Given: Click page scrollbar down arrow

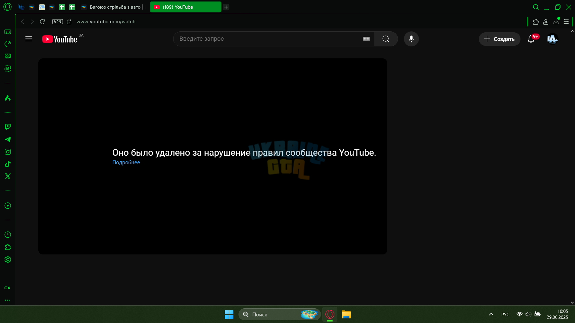Looking at the screenshot, I should pyautogui.click(x=572, y=303).
